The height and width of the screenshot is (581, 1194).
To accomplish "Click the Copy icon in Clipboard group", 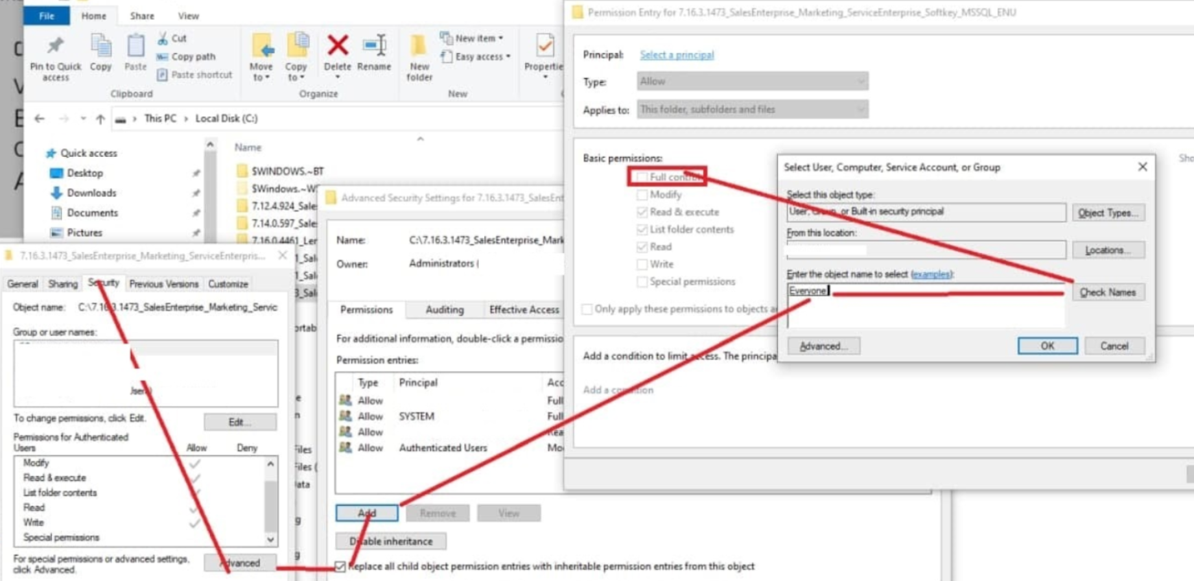I will pyautogui.click(x=100, y=47).
